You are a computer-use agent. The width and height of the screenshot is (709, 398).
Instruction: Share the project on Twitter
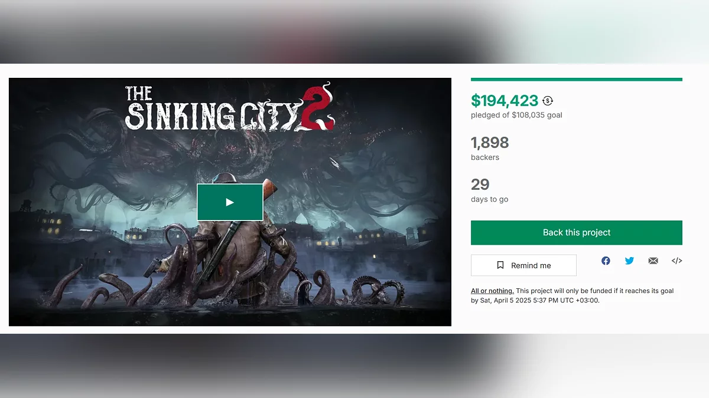(x=629, y=261)
